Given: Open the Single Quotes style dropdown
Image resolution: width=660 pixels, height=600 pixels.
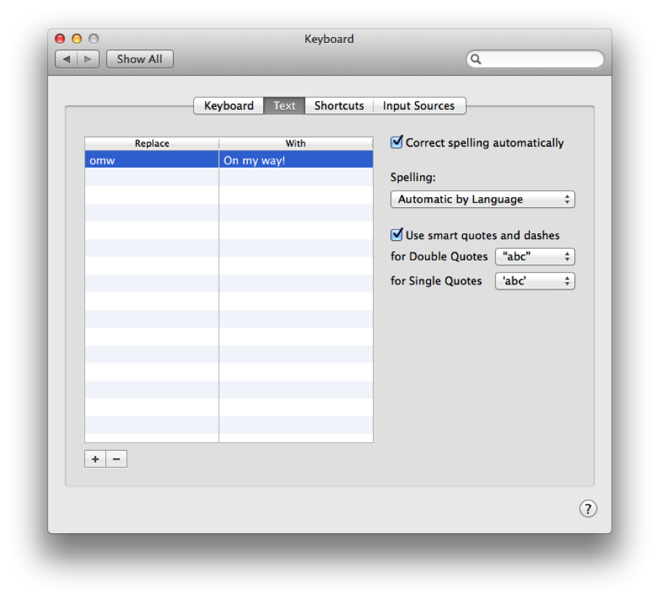Looking at the screenshot, I should [x=534, y=281].
